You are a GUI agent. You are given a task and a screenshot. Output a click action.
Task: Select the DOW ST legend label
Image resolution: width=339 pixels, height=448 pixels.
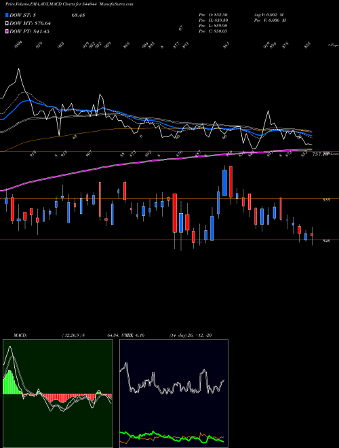[24, 15]
